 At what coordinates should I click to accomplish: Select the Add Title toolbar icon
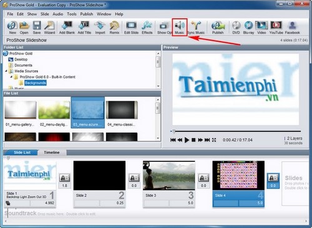(x=84, y=27)
